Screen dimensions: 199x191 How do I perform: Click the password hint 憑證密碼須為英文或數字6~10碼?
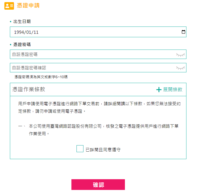click(41, 77)
